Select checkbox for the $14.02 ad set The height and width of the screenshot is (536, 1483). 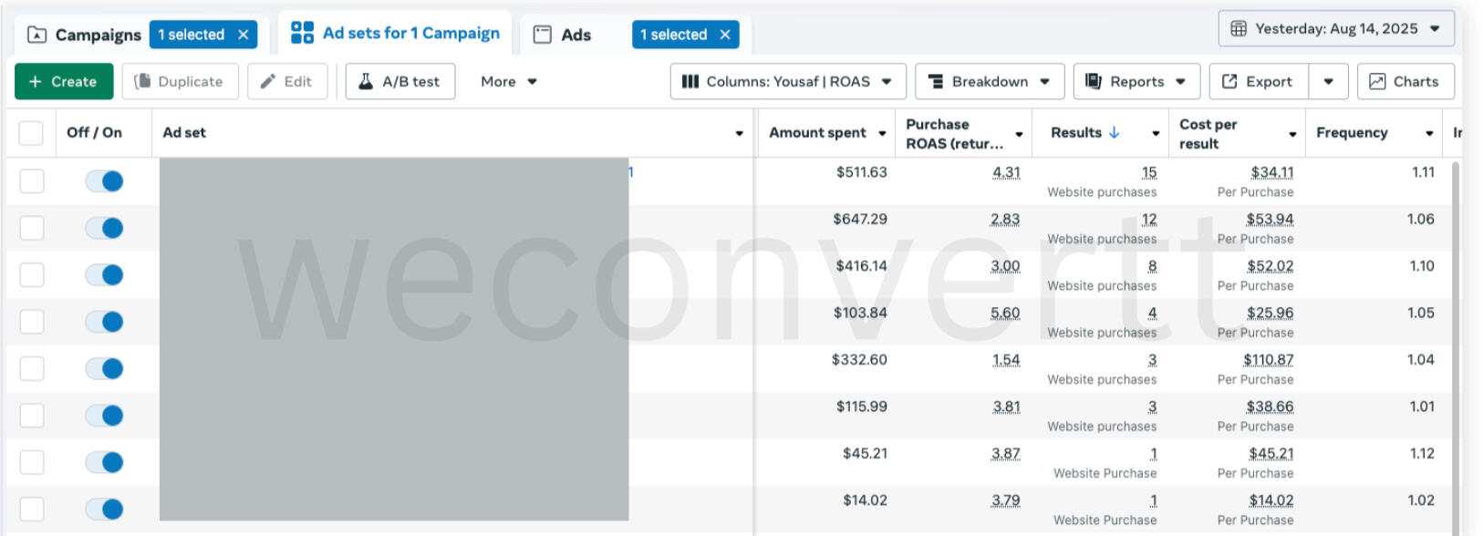point(32,510)
